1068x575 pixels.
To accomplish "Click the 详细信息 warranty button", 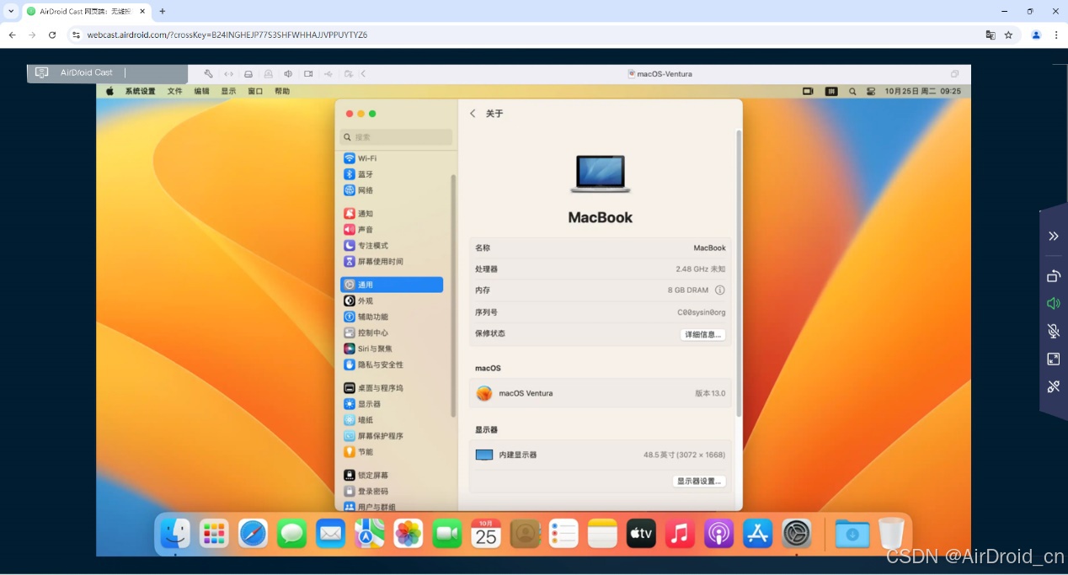I will (702, 334).
